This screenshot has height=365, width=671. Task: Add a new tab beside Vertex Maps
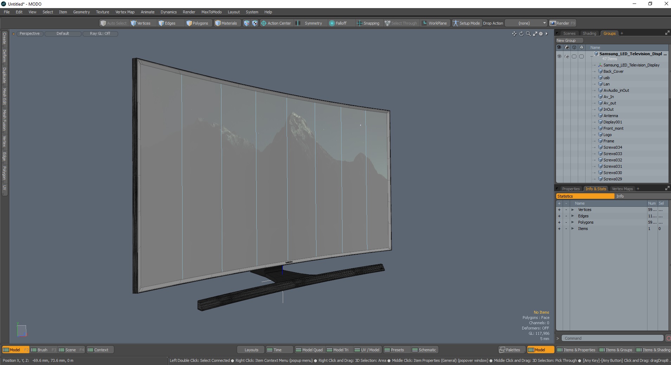point(638,189)
